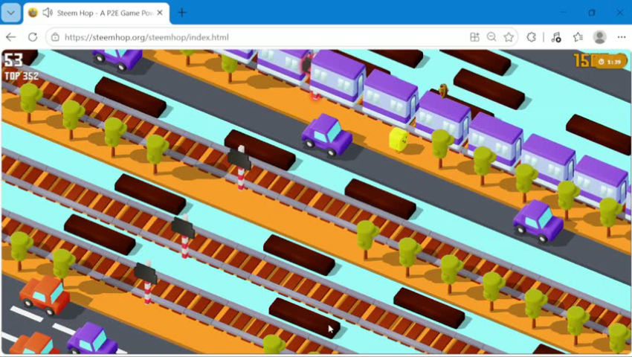Click the score 53 in game

(13, 59)
